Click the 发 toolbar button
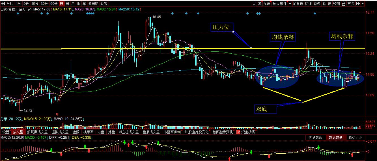Viewport: 377px width, 161px height. tap(254, 4)
